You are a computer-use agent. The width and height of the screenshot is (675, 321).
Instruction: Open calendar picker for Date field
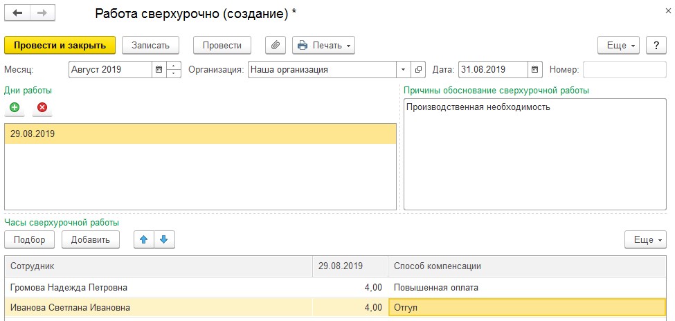(x=534, y=70)
